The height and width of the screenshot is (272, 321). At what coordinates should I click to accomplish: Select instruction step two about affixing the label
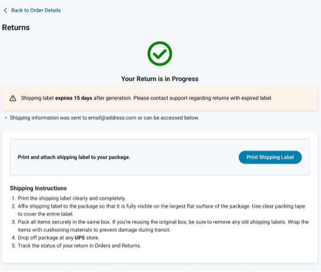[158, 210]
